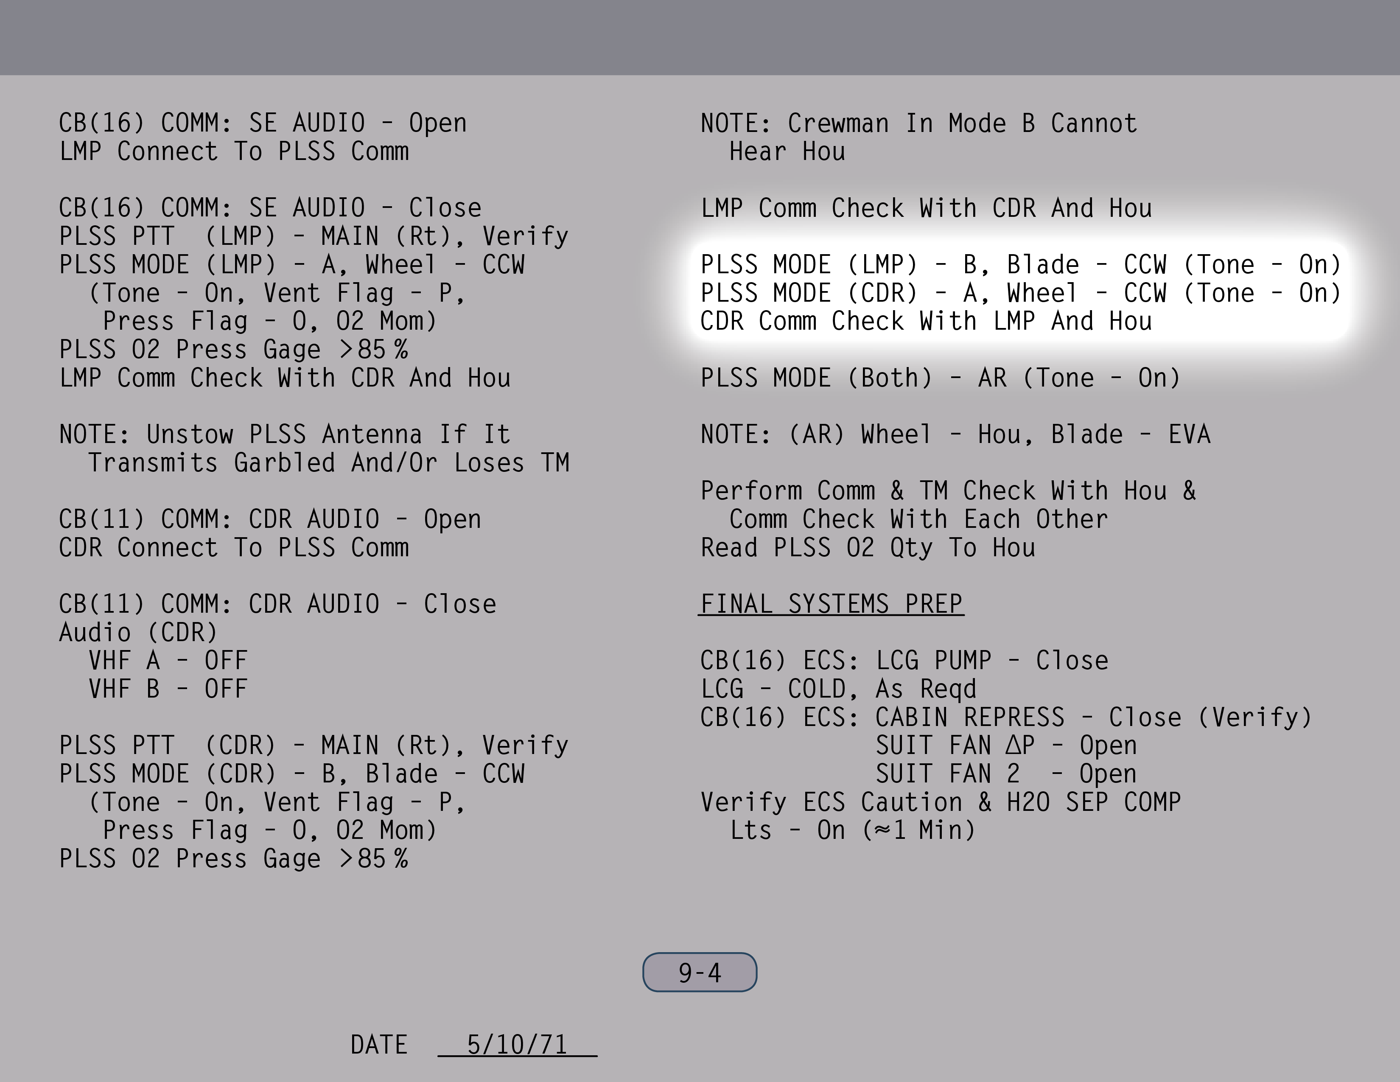1400x1082 pixels.
Task: Click the CB(16) ECS: LCG PUMP - Close line
Action: [x=904, y=660]
